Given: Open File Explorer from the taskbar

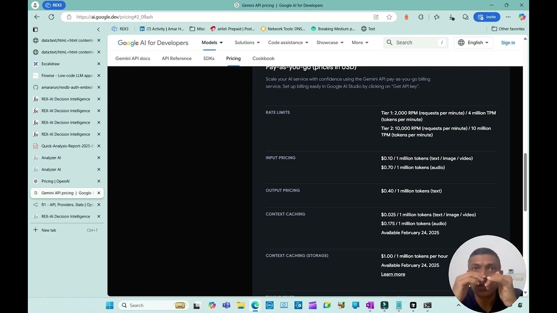Looking at the screenshot, I should pyautogui.click(x=241, y=305).
